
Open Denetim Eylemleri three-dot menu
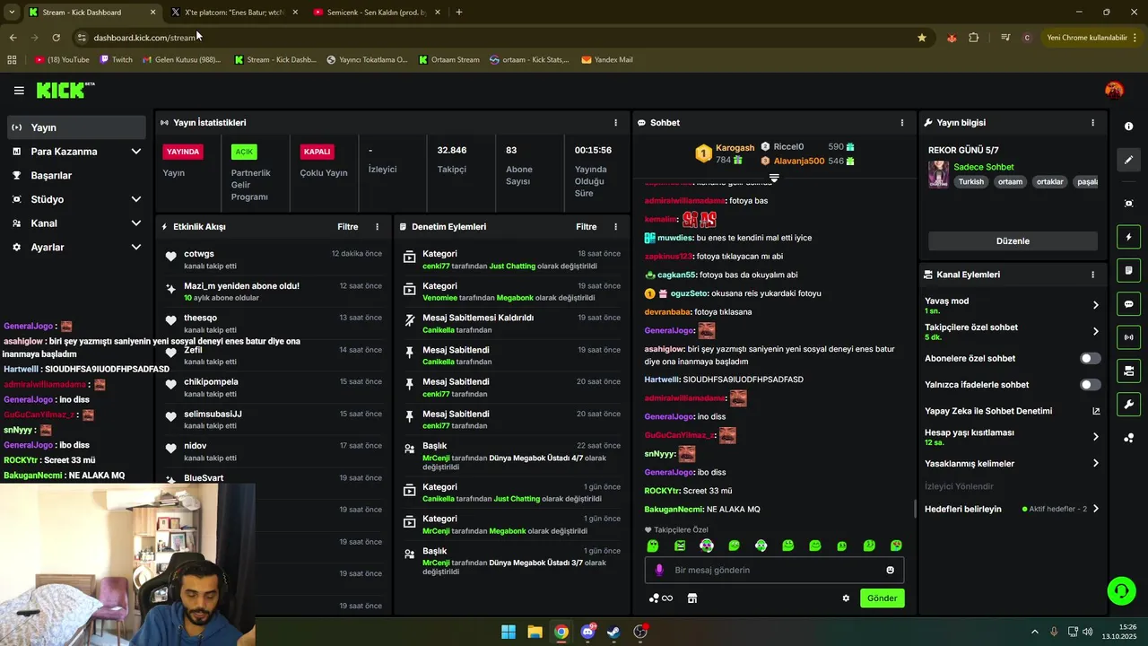[615, 227]
